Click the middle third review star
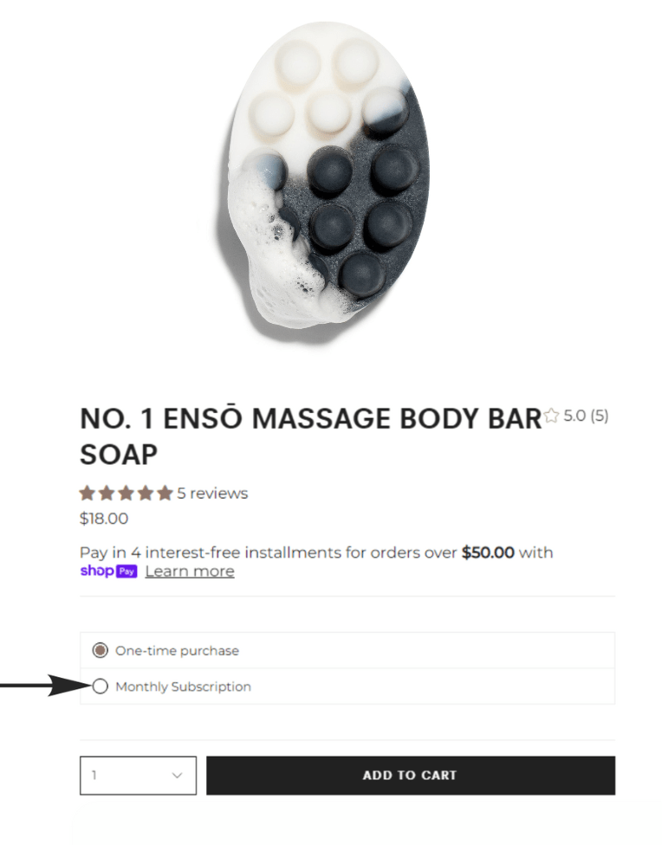662x845 pixels. tap(127, 493)
